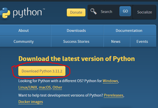Open the Other platforms link
158x108 pixels.
point(57,87)
